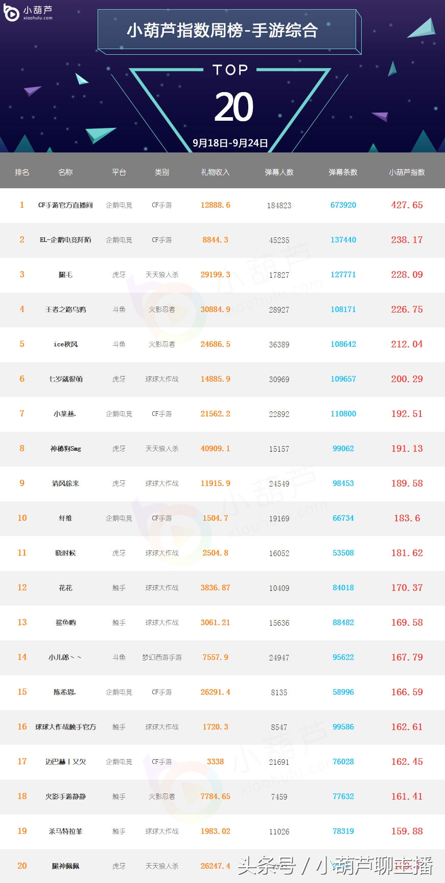Select streamer name 清风徐来

(65, 483)
